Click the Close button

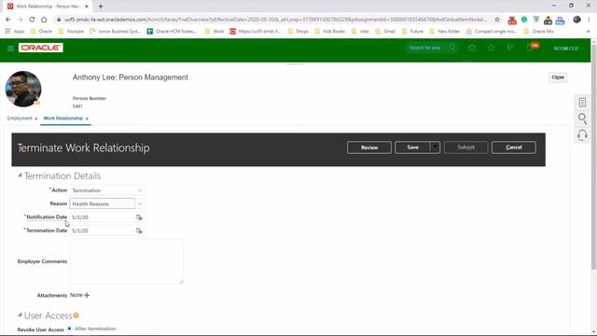point(558,77)
